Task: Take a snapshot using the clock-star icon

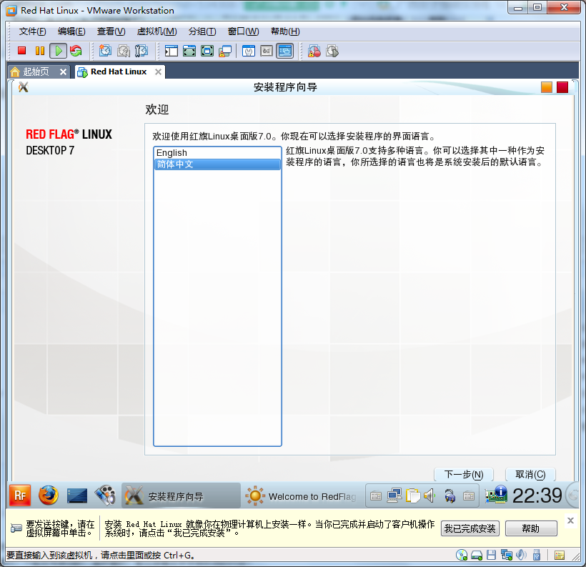Action: pyautogui.click(x=105, y=51)
